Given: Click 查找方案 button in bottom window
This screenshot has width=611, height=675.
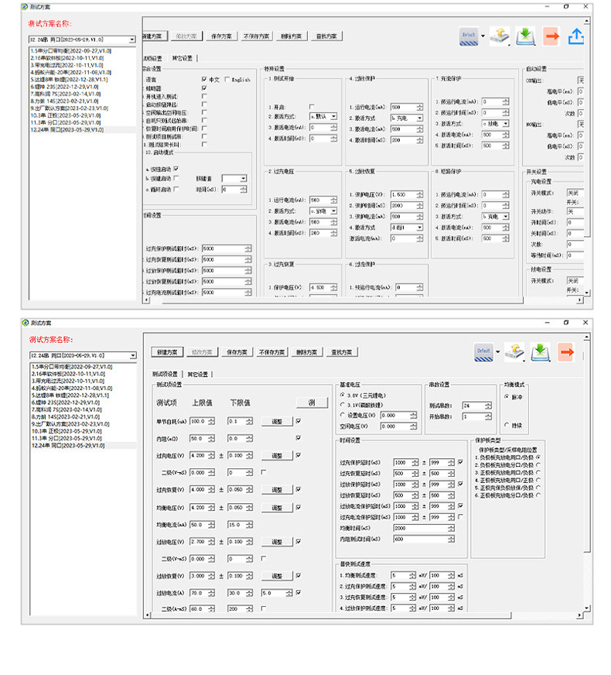Looking at the screenshot, I should (342, 352).
